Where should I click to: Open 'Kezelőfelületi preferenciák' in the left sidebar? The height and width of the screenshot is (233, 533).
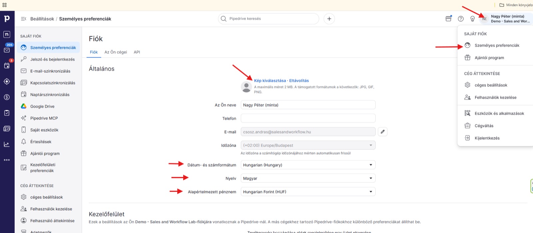48,168
